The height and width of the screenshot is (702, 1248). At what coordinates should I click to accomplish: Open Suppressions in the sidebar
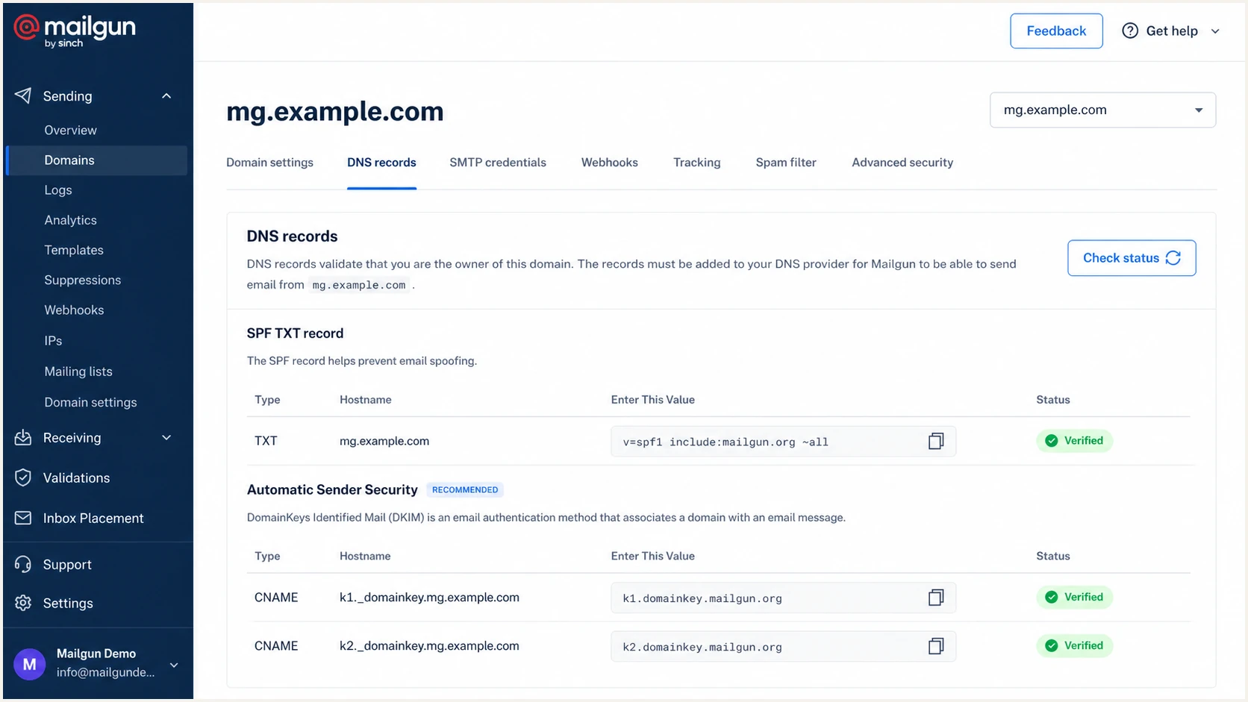82,280
